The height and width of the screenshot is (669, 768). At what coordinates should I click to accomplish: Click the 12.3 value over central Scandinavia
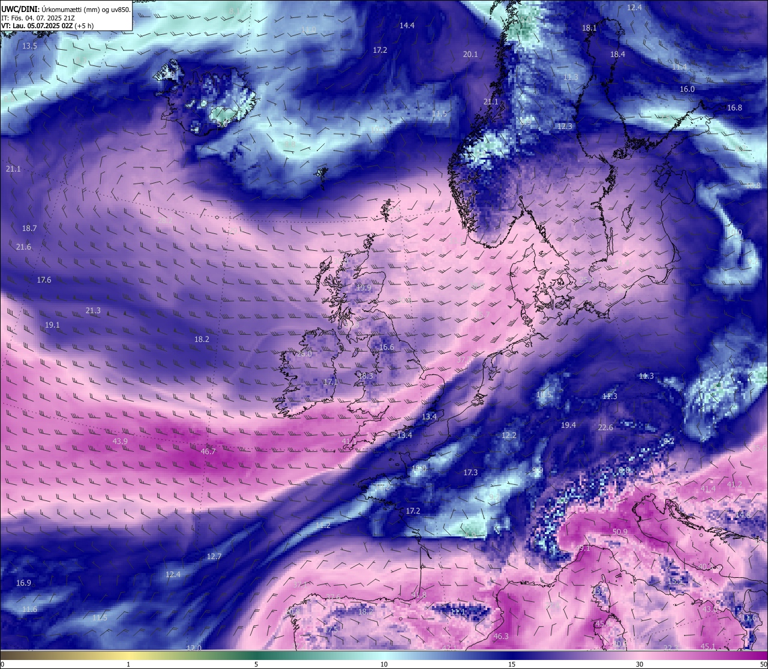(x=565, y=127)
